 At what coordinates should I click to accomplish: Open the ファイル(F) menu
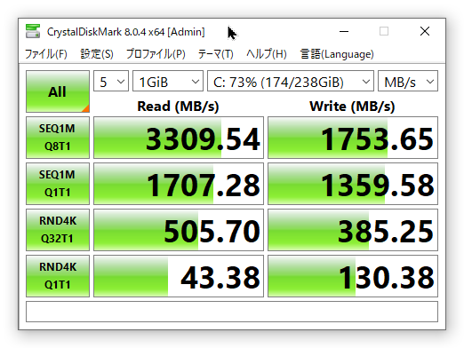pos(46,54)
